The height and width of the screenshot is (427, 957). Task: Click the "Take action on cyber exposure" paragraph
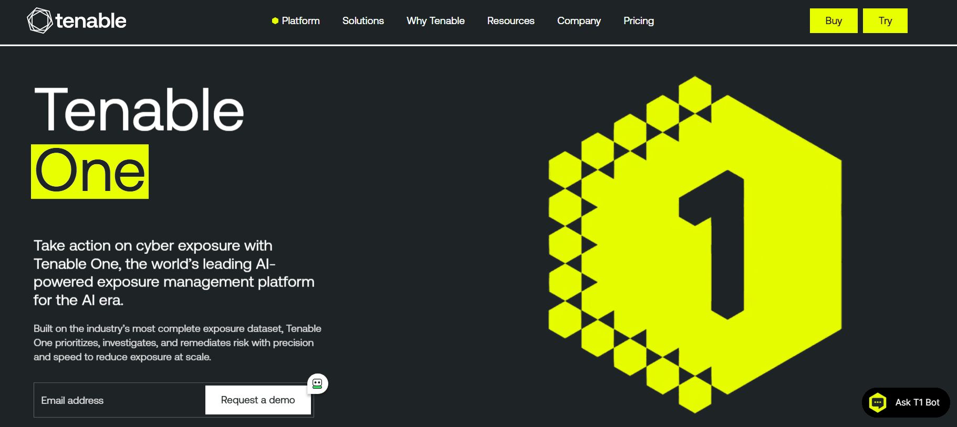174,273
